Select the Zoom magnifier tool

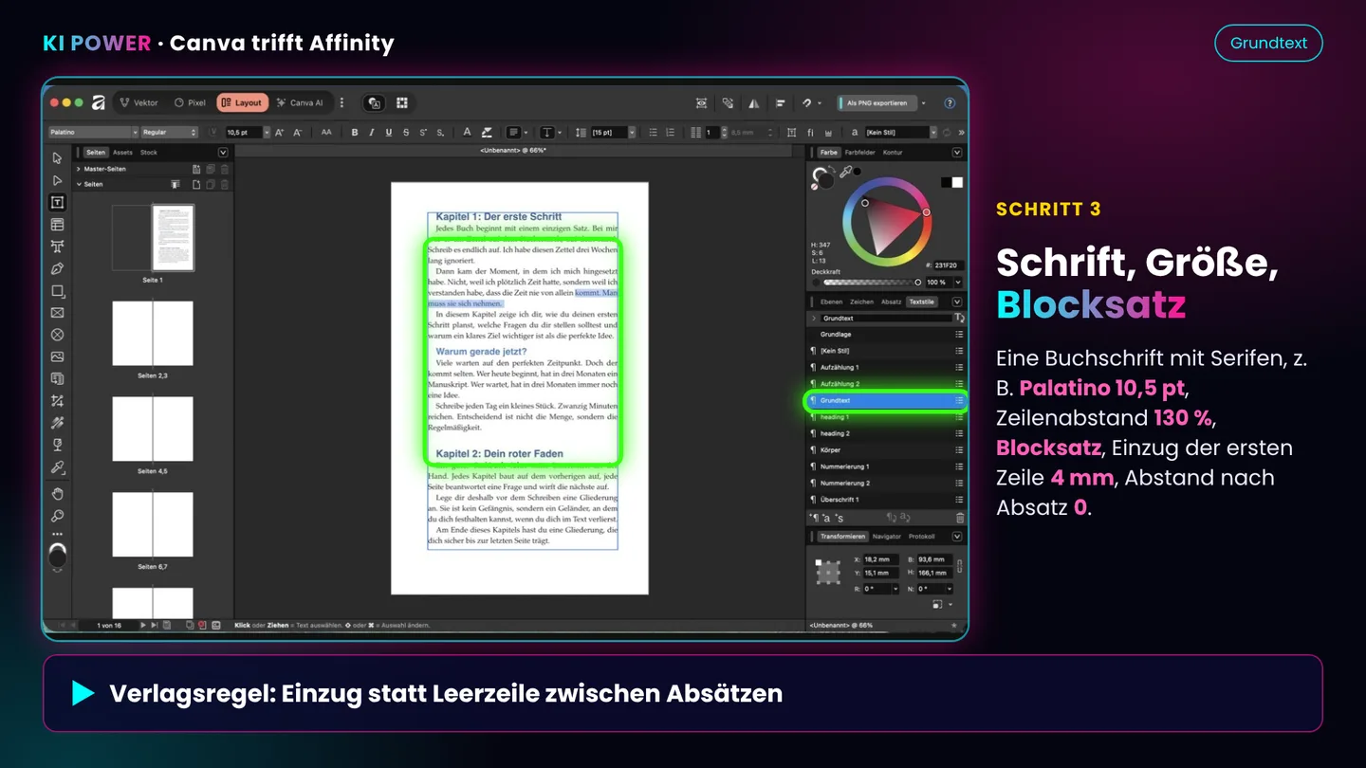[x=57, y=516]
